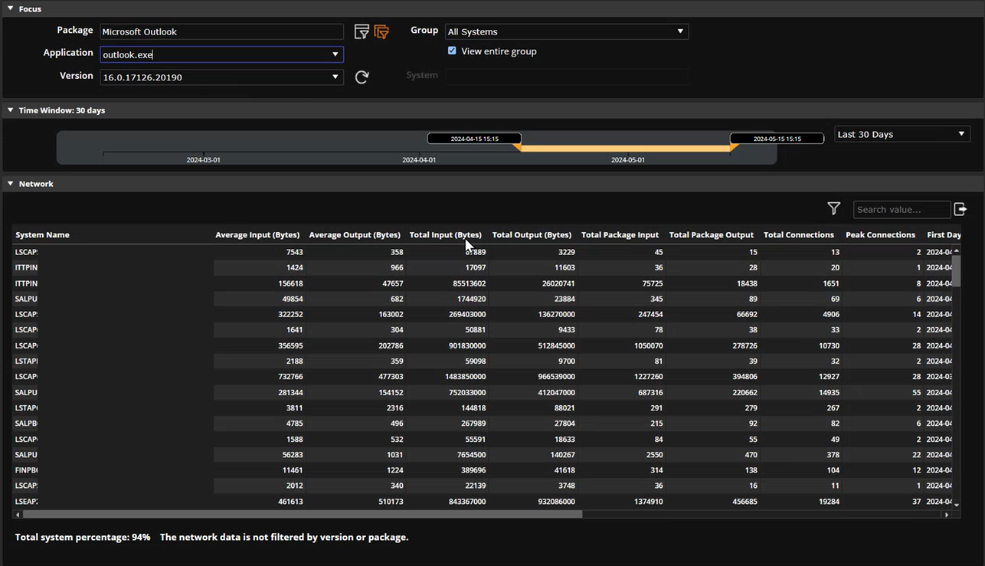Open the Last 30 Days dropdown
985x566 pixels.
902,134
